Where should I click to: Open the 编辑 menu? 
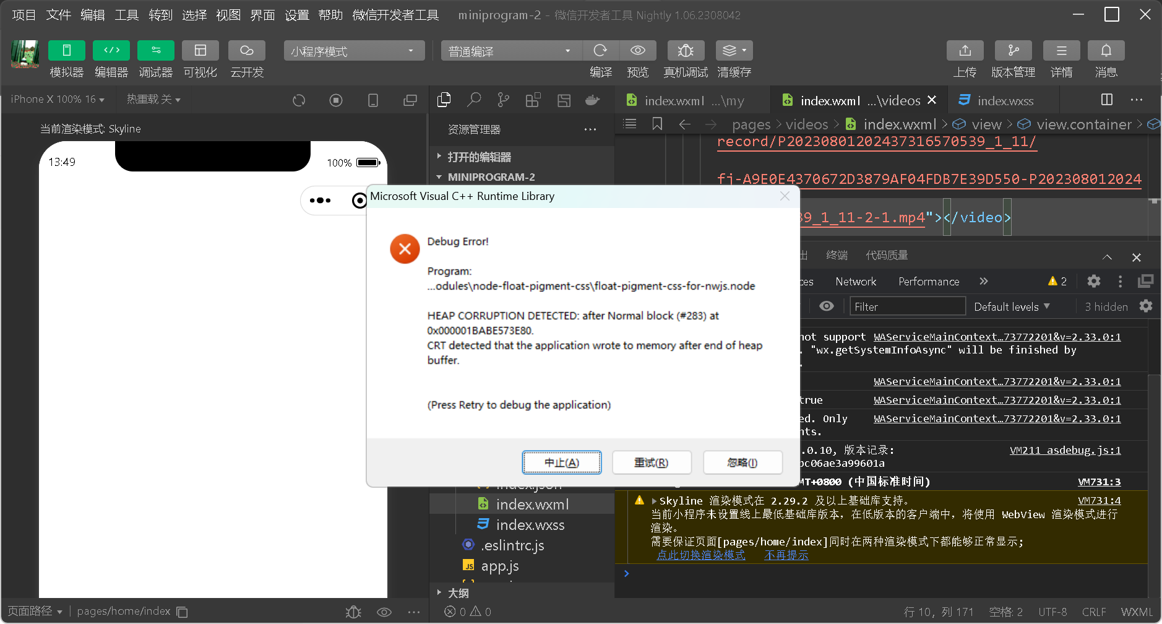tap(93, 15)
